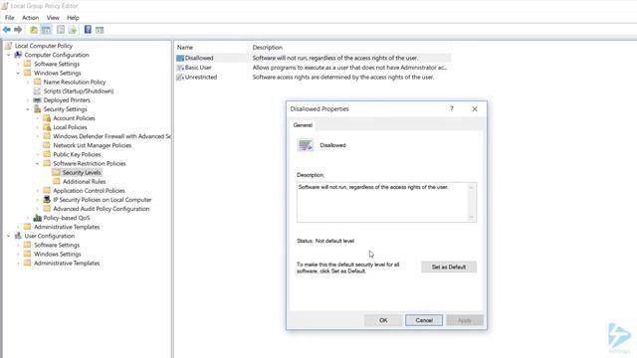Click the Properties toolbar icon
The width and height of the screenshot is (637, 358).
[x=61, y=30]
